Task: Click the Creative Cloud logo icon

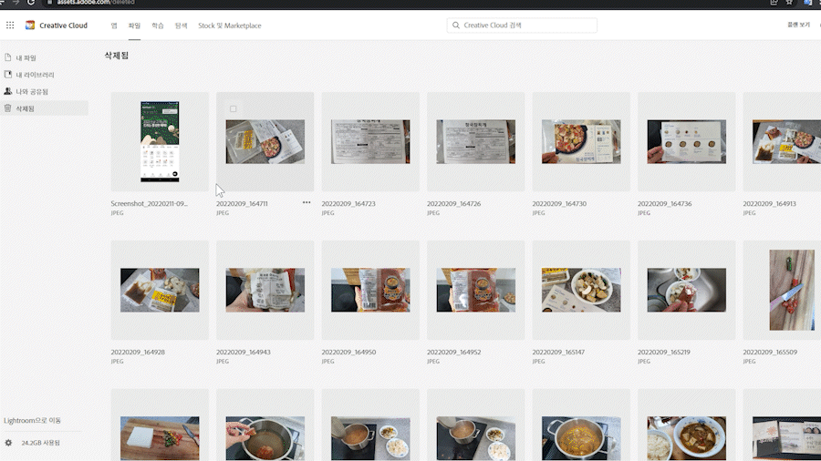Action: click(x=30, y=26)
